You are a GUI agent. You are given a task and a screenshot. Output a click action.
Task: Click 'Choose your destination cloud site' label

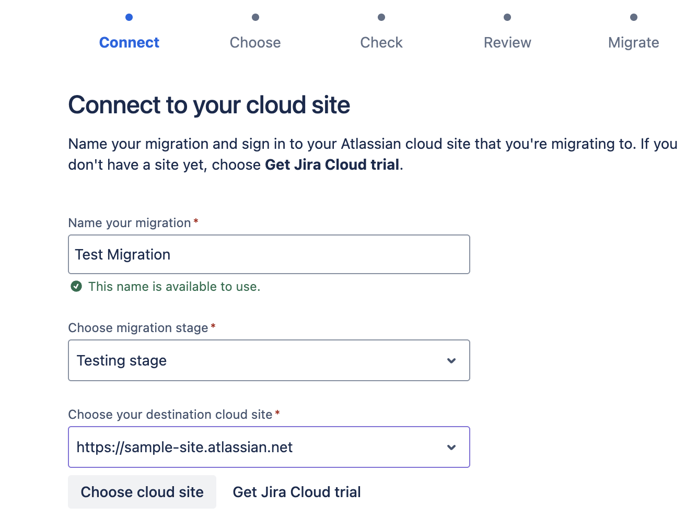[x=170, y=414]
